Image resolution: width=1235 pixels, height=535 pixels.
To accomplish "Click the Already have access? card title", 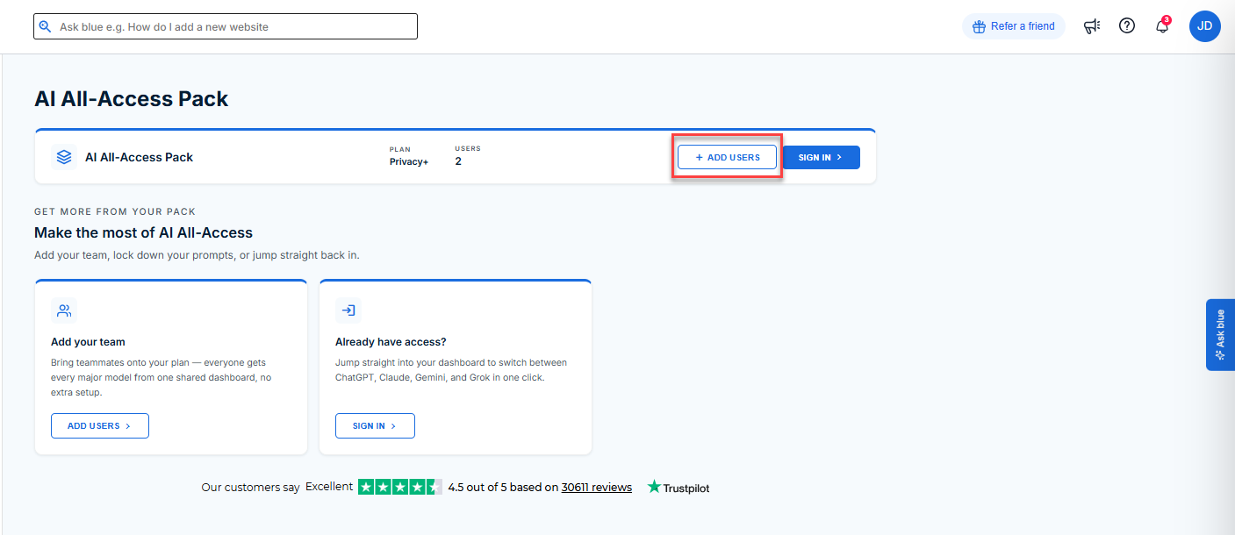I will coord(391,342).
